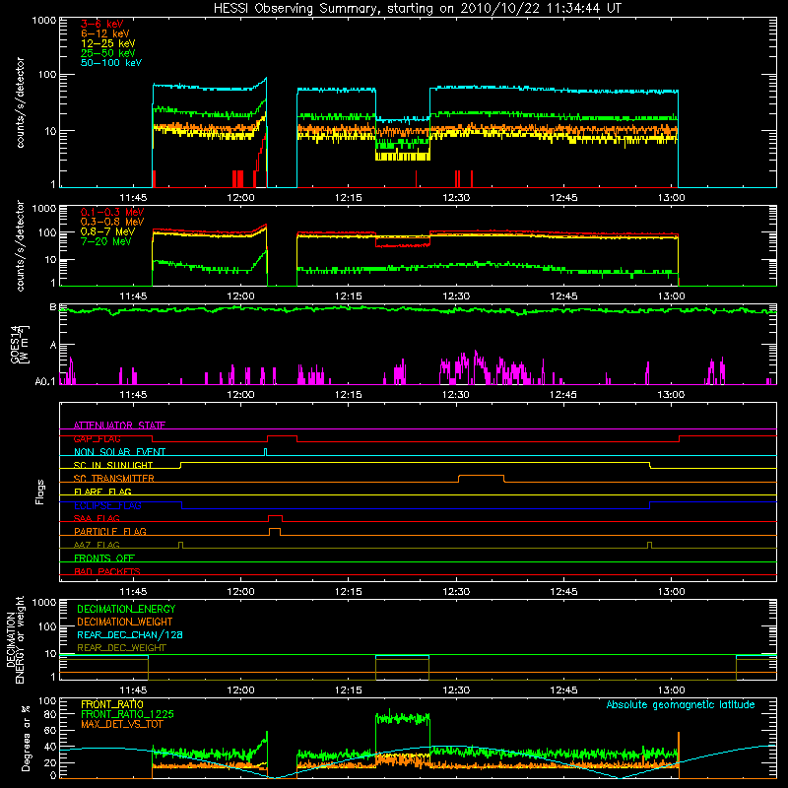Click 12:45 tick under the Flags panel

click(563, 592)
